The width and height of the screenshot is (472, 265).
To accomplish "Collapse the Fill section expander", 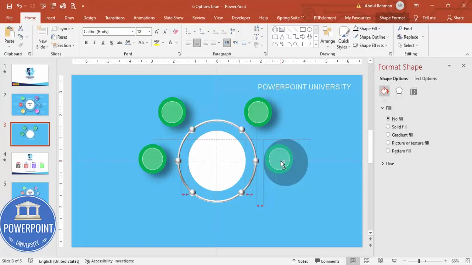I will click(x=383, y=108).
